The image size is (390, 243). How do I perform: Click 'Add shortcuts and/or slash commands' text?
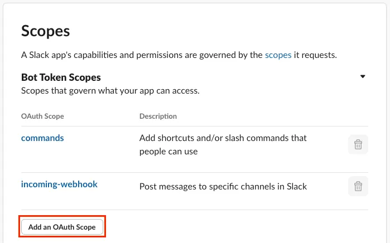[x=218, y=138]
